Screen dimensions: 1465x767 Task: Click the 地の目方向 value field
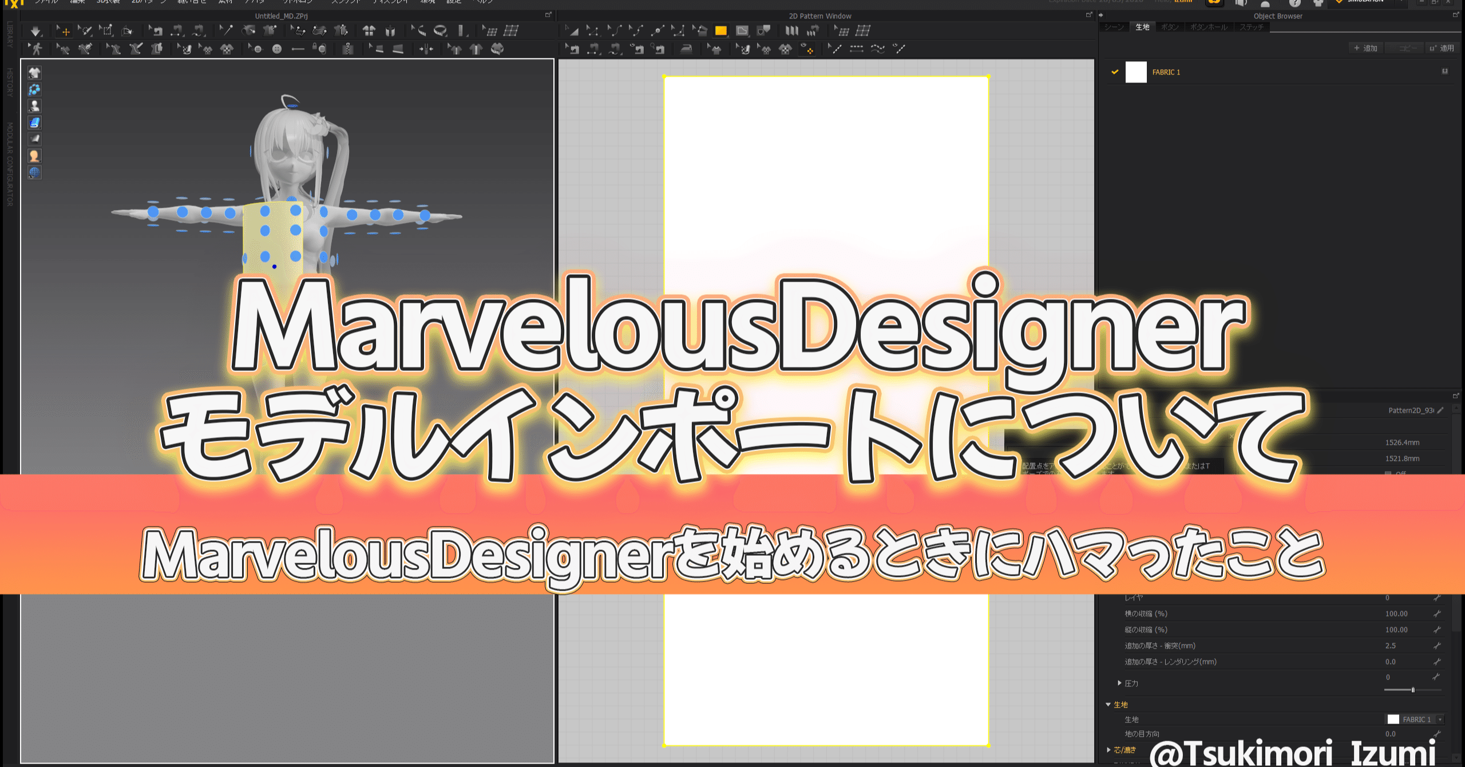[1391, 734]
